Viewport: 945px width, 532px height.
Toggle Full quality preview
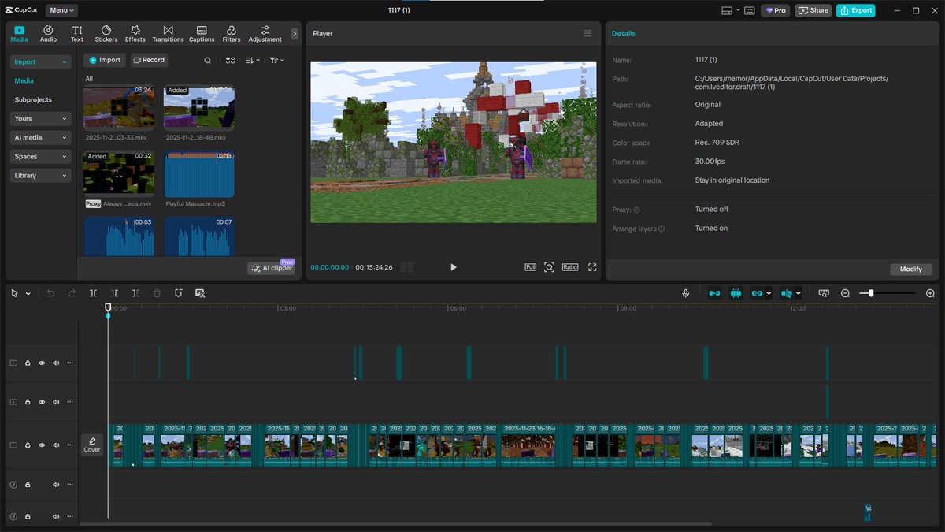point(531,267)
